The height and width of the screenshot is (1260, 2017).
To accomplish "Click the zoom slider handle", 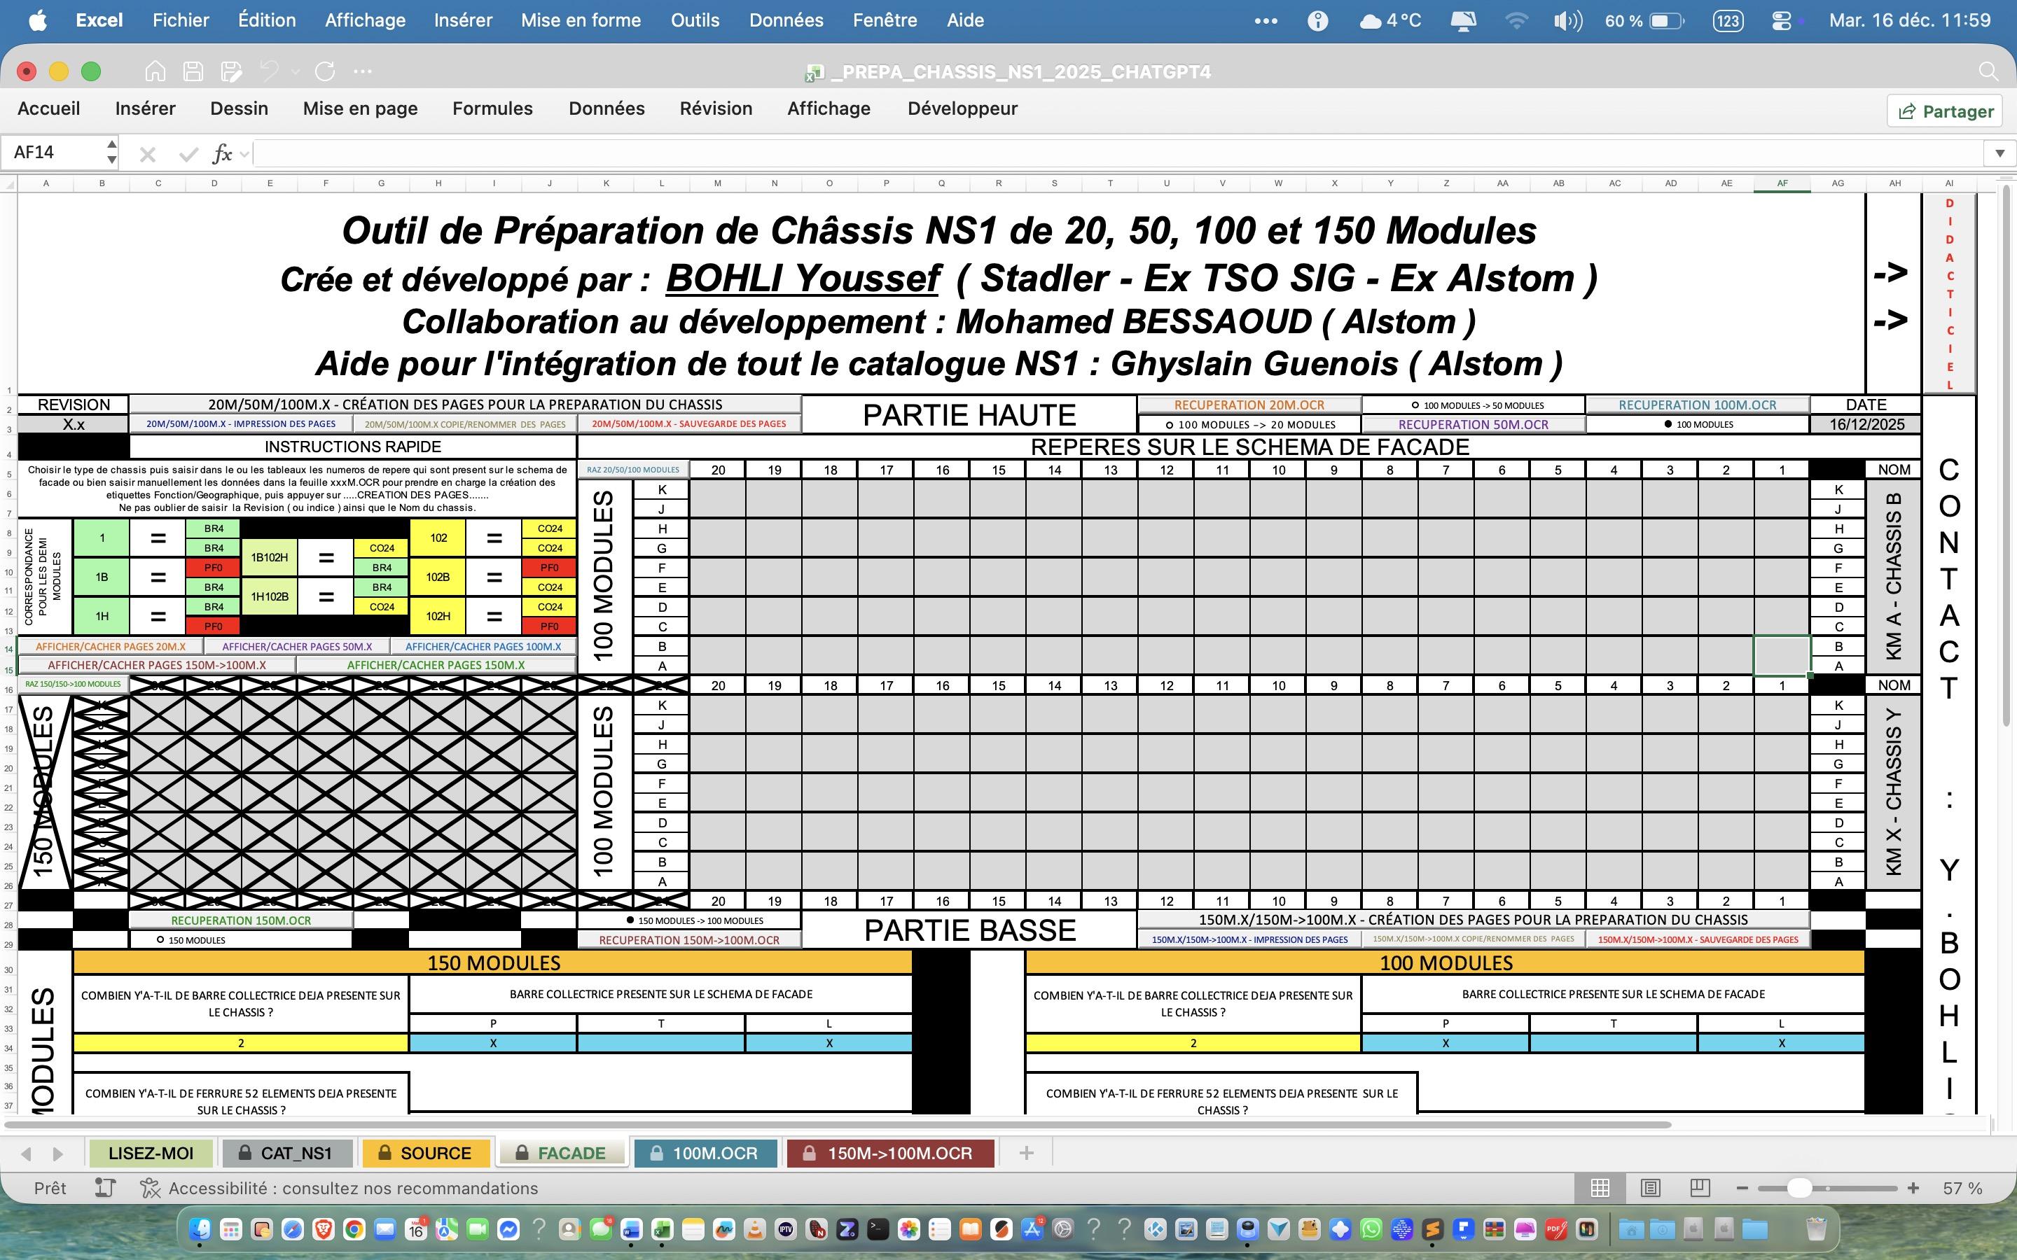I will pos(1798,1189).
